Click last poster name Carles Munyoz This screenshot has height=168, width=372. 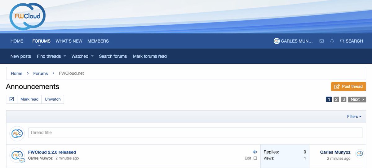[x=335, y=152]
